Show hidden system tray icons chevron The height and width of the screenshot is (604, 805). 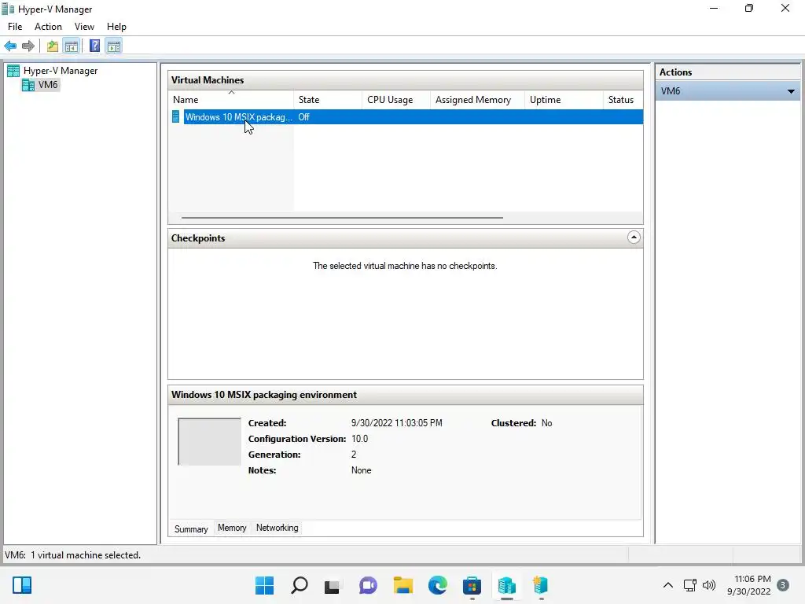coord(668,585)
